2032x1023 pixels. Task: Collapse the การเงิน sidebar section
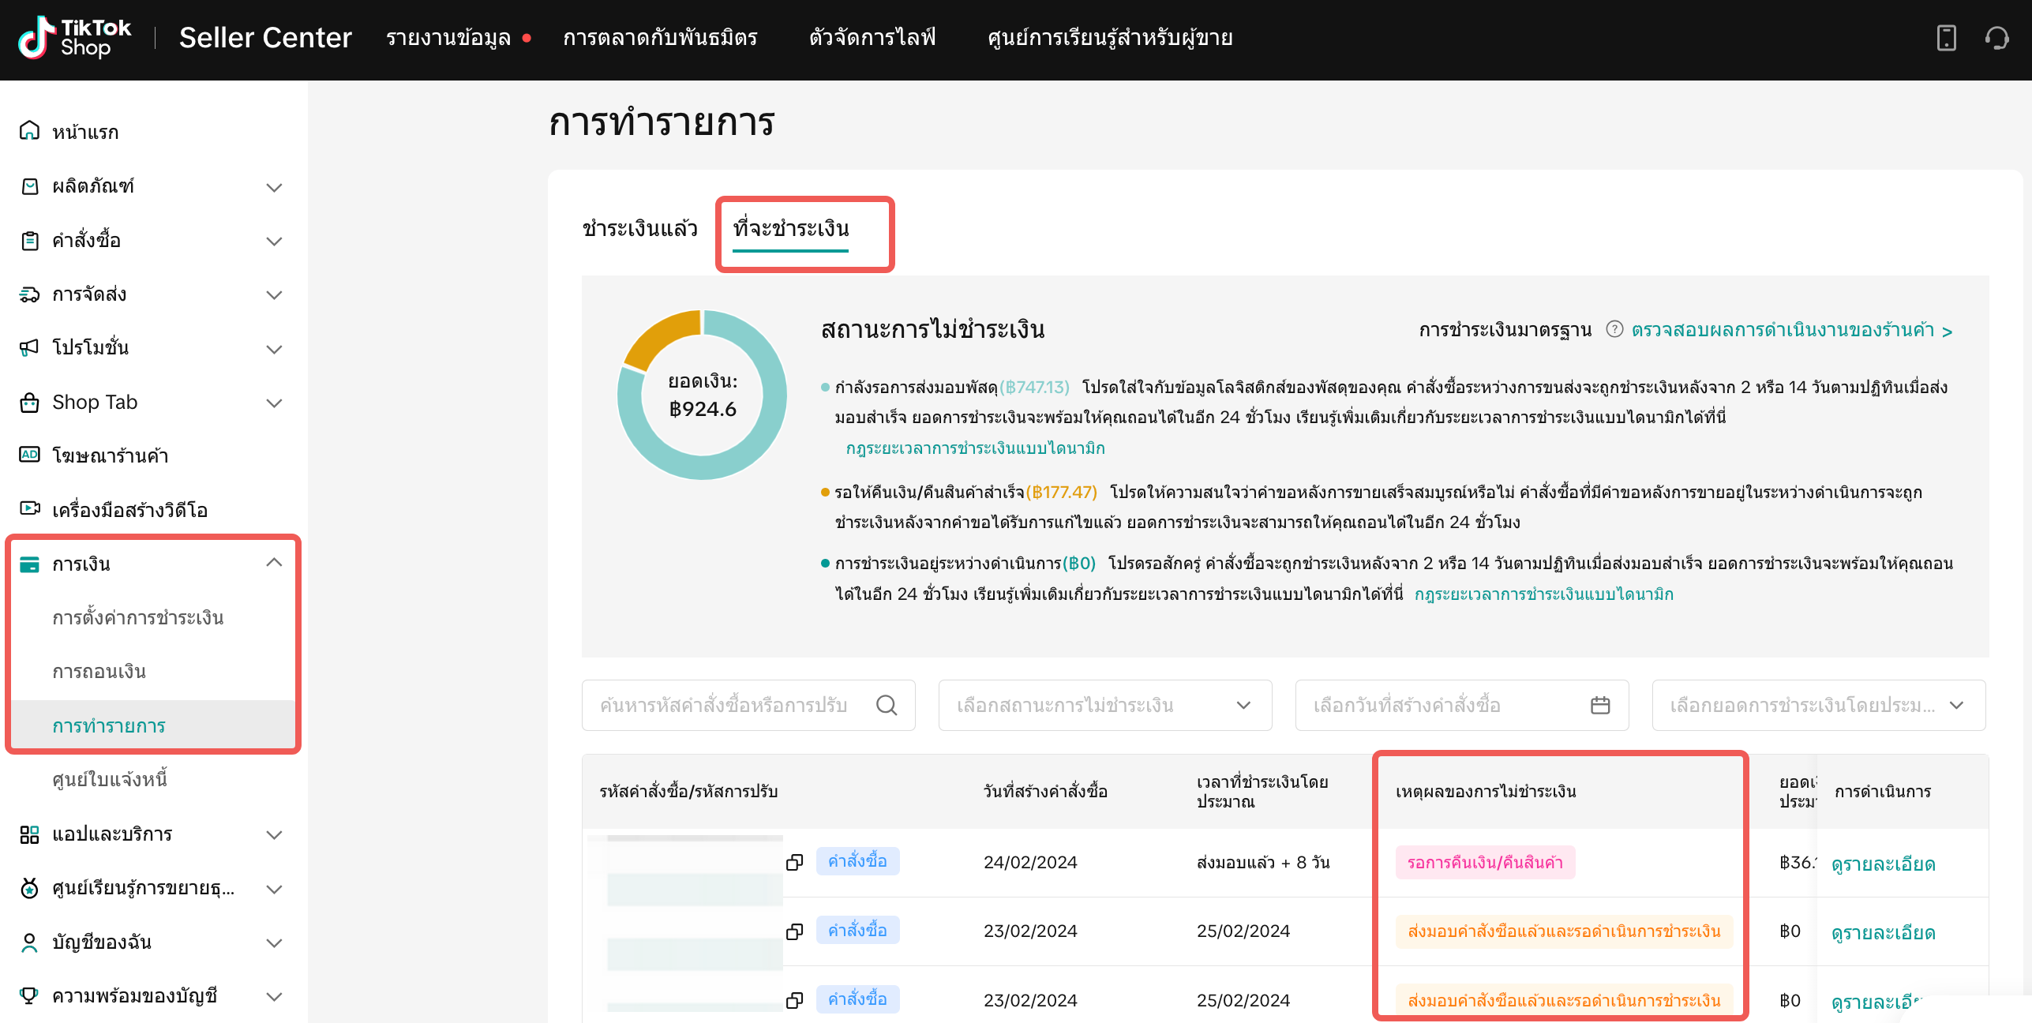tap(274, 563)
